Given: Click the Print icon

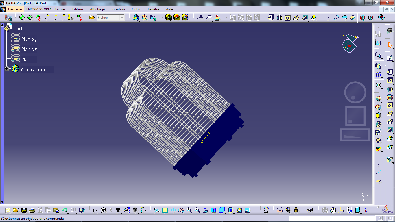Looking at the screenshot, I should 32,210.
